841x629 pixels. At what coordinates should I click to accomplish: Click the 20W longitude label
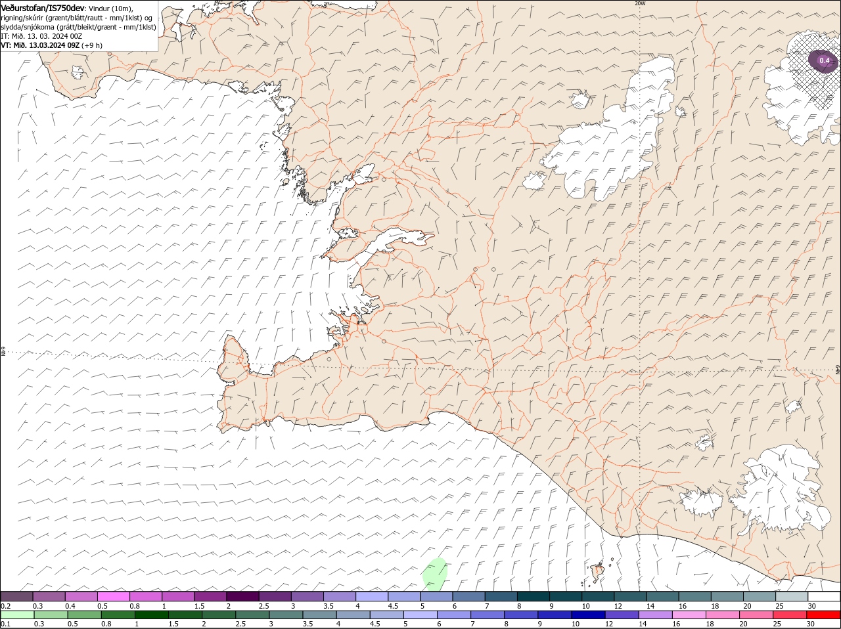(640, 3)
